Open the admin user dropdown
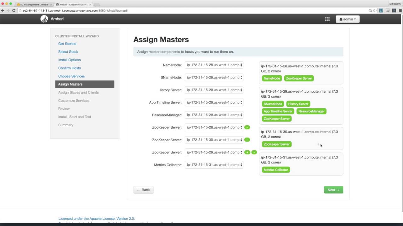This screenshot has height=226, width=403. coord(348,19)
